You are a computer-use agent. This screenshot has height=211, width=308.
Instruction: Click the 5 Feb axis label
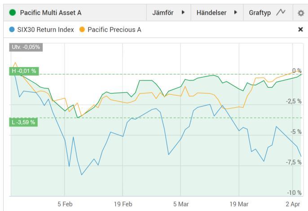click(65, 204)
